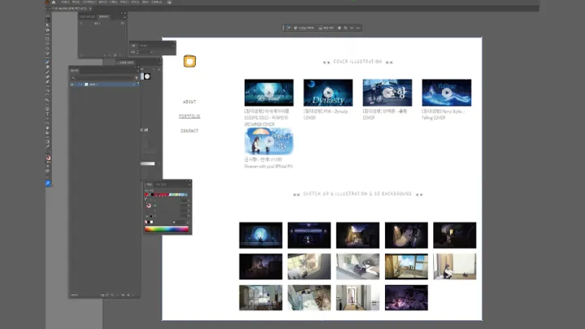Click the Home icon in the top bar
The image size is (585, 329).
click(x=54, y=2)
